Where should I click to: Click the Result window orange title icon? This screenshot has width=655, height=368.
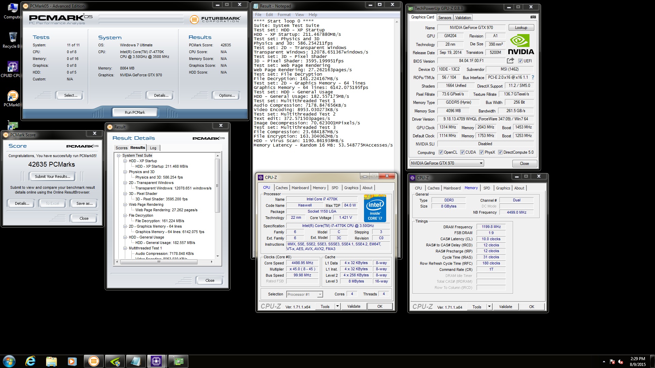coord(110,127)
